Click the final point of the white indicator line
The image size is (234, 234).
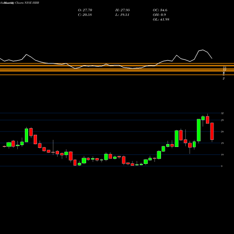[212, 58]
